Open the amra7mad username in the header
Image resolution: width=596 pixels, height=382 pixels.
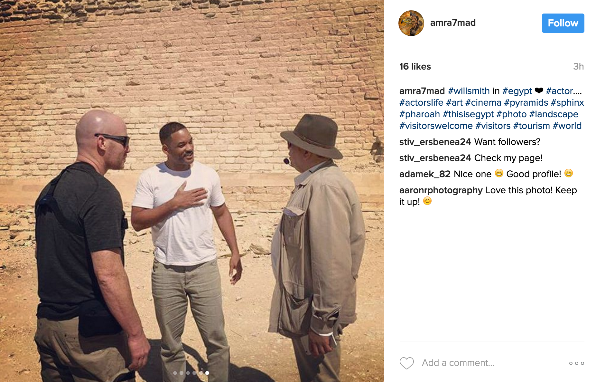(x=453, y=23)
